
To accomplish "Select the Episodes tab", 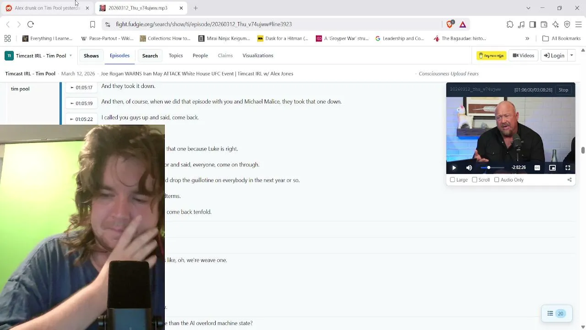I will (x=119, y=55).
